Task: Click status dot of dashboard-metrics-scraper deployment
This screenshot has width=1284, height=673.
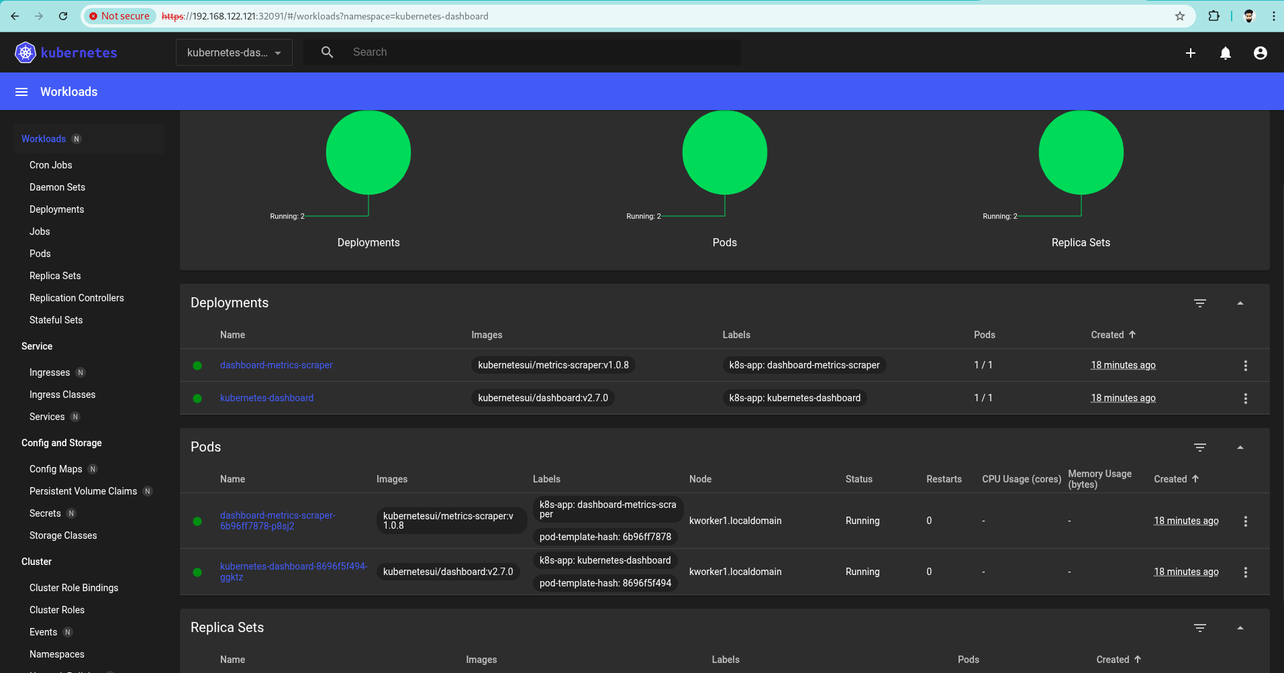Action: click(197, 366)
